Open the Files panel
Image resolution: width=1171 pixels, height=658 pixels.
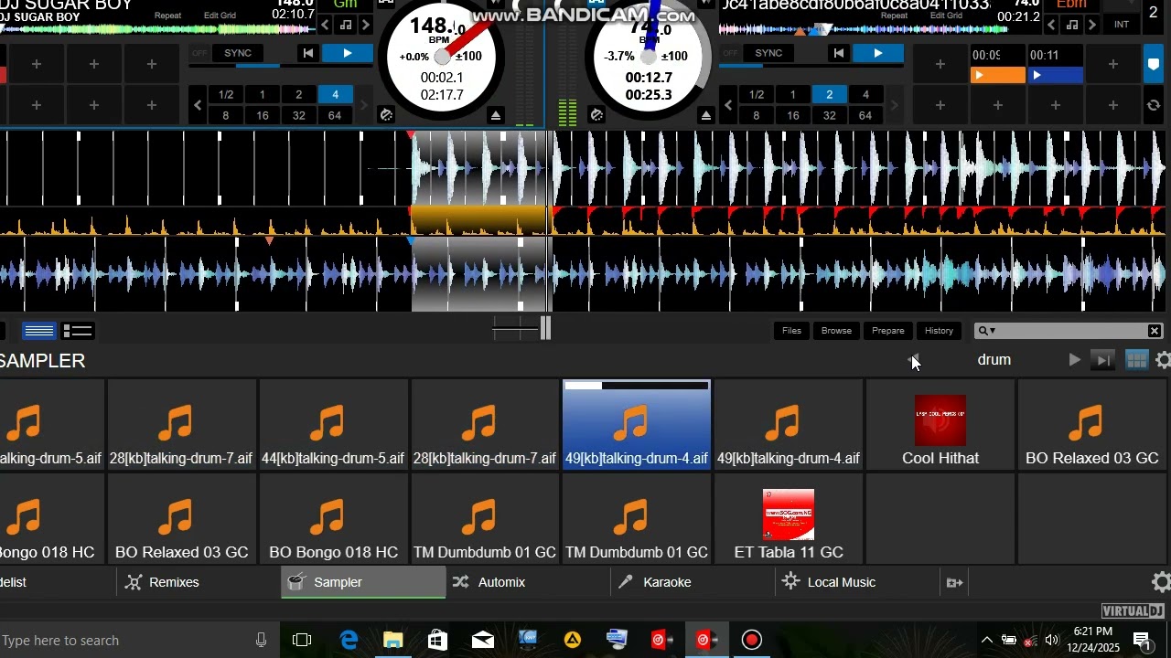coord(791,331)
